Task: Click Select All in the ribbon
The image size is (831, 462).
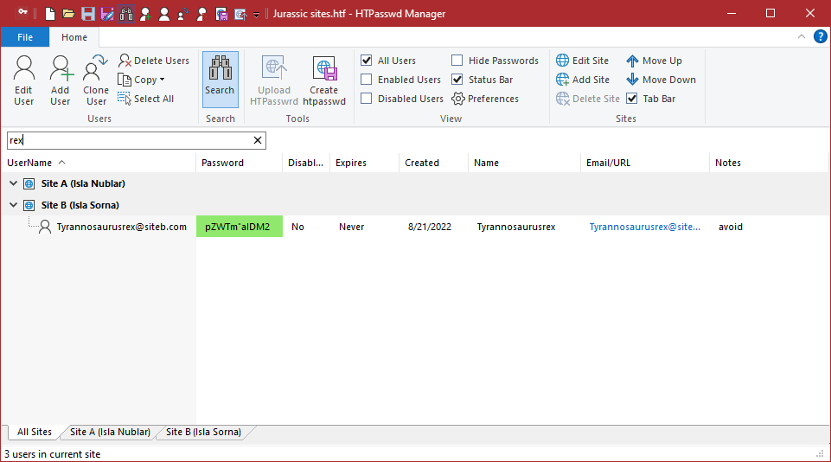Action: [x=146, y=99]
